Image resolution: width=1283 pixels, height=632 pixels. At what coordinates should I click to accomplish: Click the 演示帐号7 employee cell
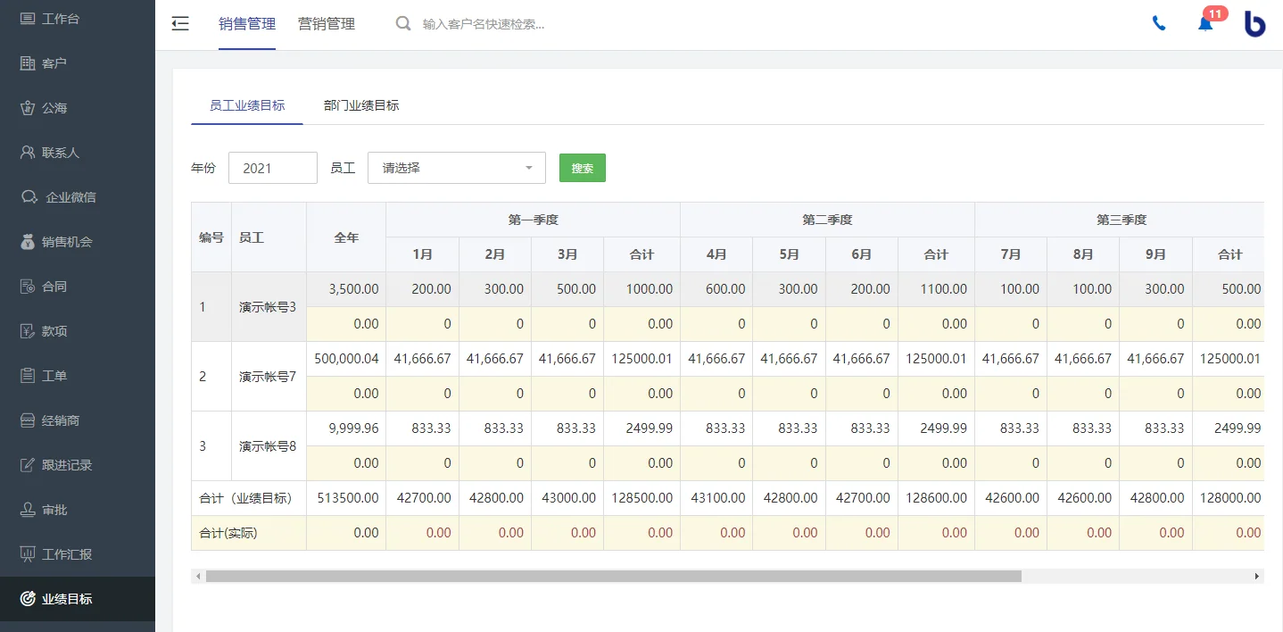pos(269,377)
